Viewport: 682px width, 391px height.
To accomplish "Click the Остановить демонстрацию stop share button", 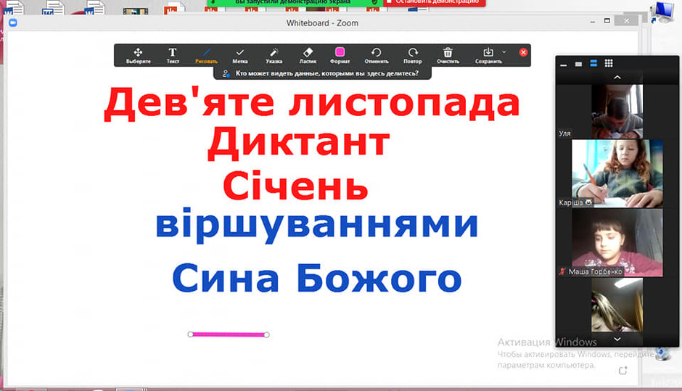I will tap(434, 3).
